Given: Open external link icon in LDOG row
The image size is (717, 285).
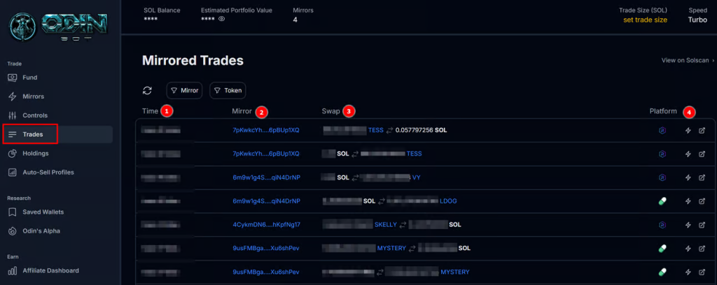Looking at the screenshot, I should click(x=702, y=201).
